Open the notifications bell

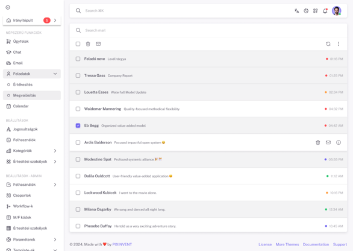click(x=325, y=11)
